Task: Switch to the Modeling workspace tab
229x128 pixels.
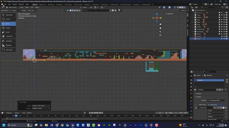Action: [x=51, y=5]
